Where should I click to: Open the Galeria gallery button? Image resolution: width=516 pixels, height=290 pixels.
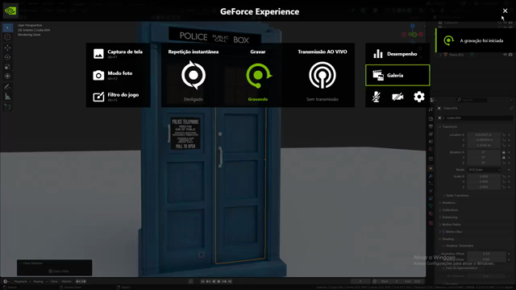pos(397,75)
